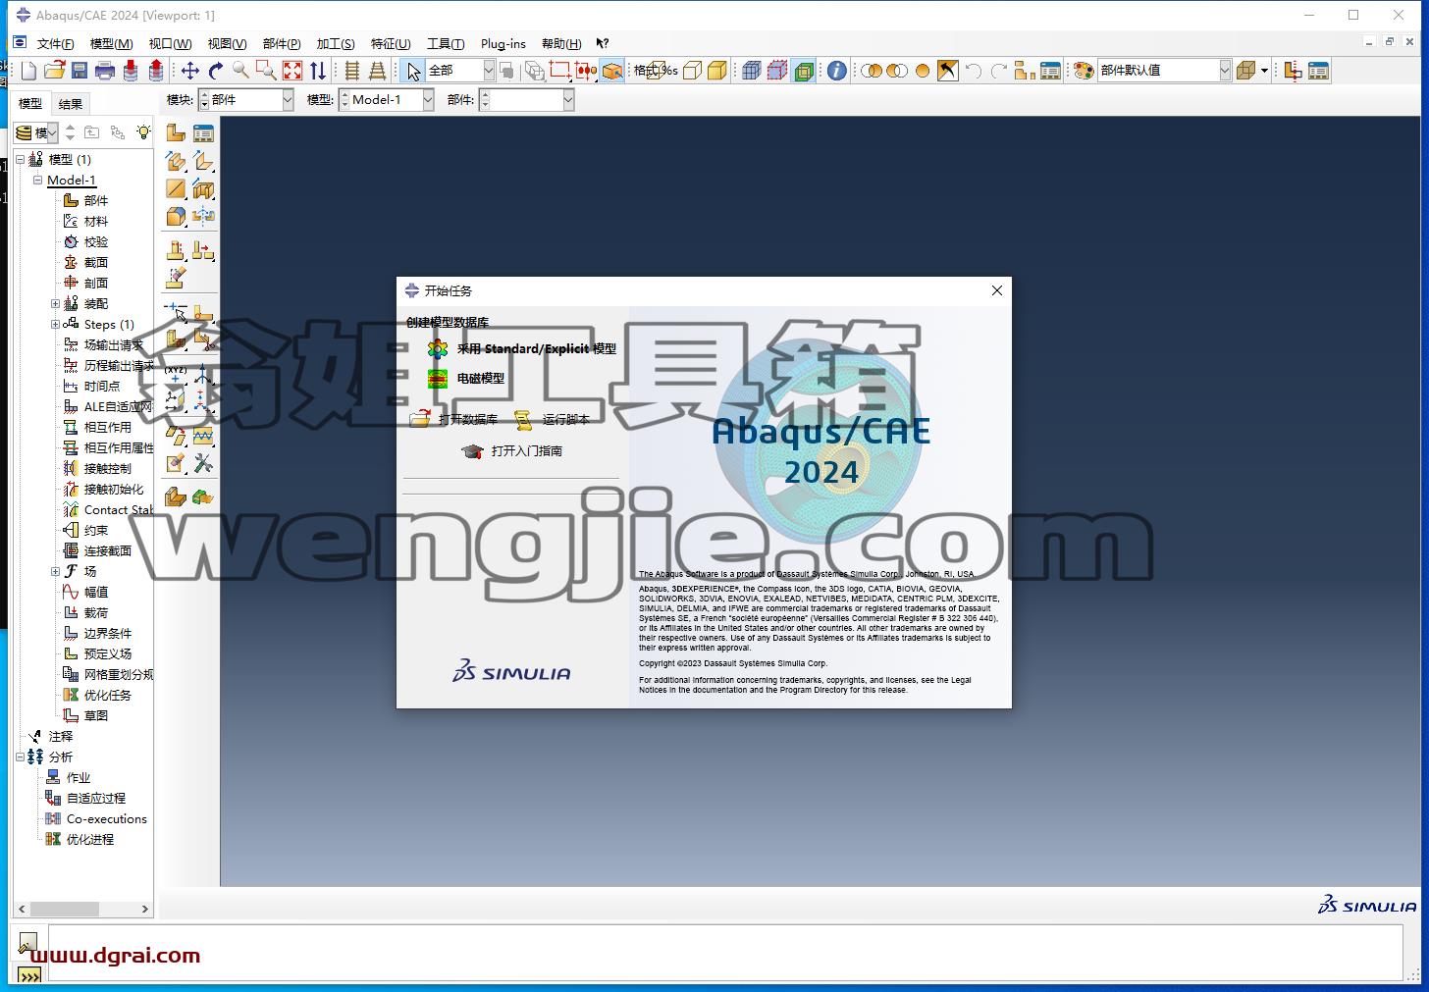
Task: Open the 模型(M) menu
Action: click(x=111, y=43)
